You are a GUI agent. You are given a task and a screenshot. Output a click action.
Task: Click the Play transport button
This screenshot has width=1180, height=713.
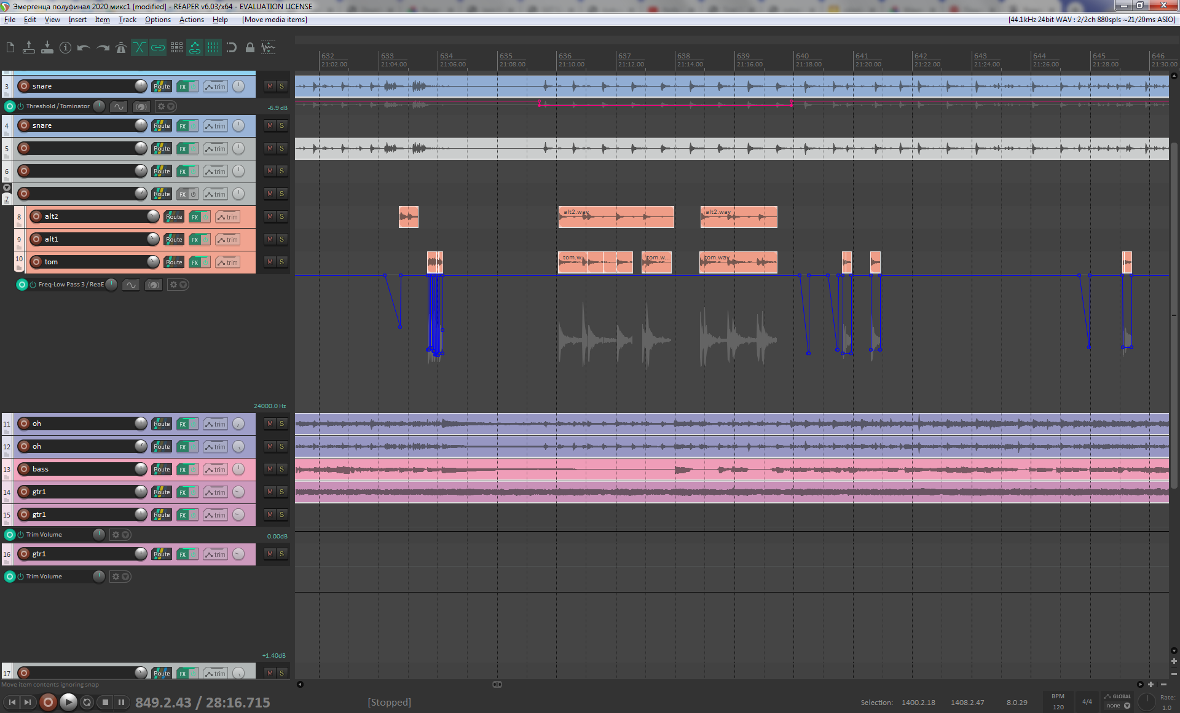(68, 702)
